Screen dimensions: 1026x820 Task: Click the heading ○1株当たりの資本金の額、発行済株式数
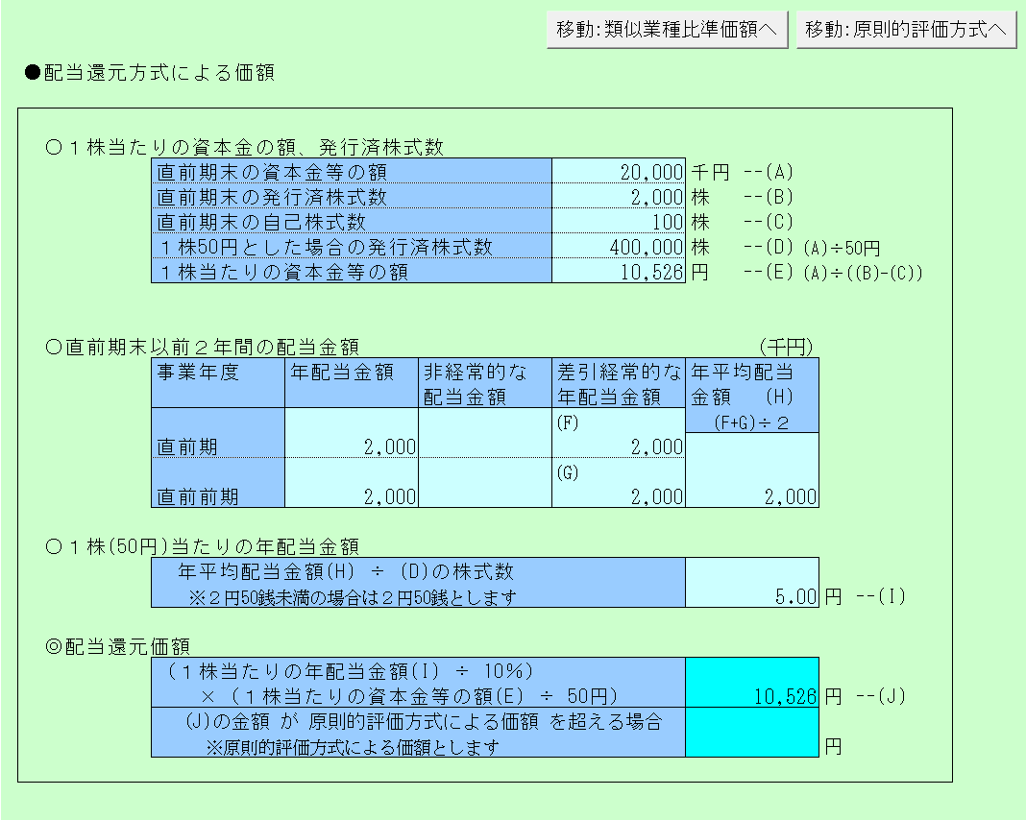[x=245, y=147]
